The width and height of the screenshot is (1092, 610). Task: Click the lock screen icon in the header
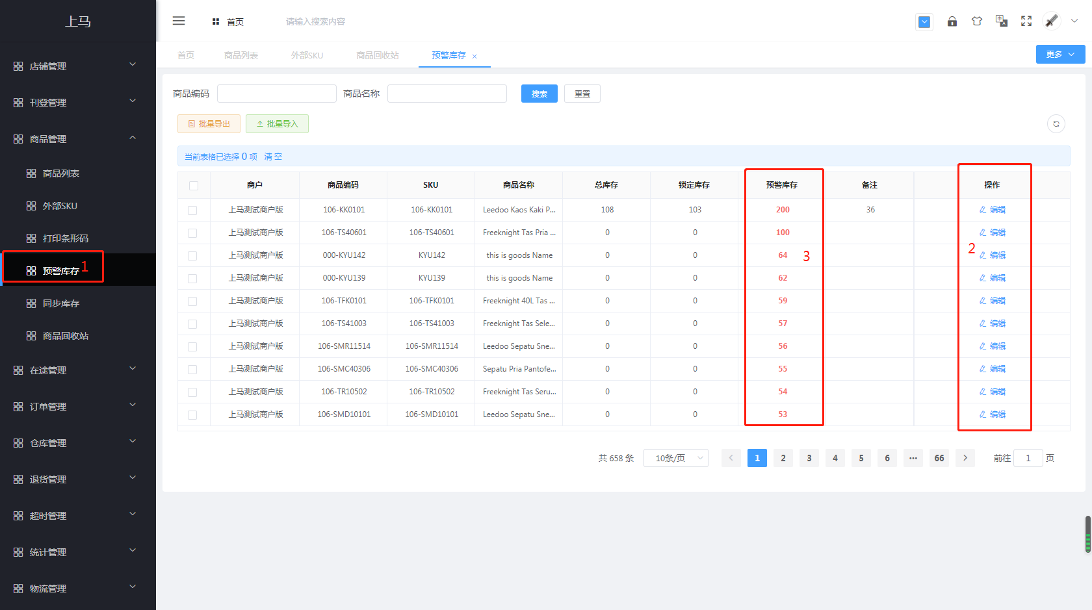point(952,21)
